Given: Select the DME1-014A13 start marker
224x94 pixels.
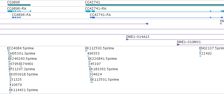Looking at the screenshot, I should 127,39.
